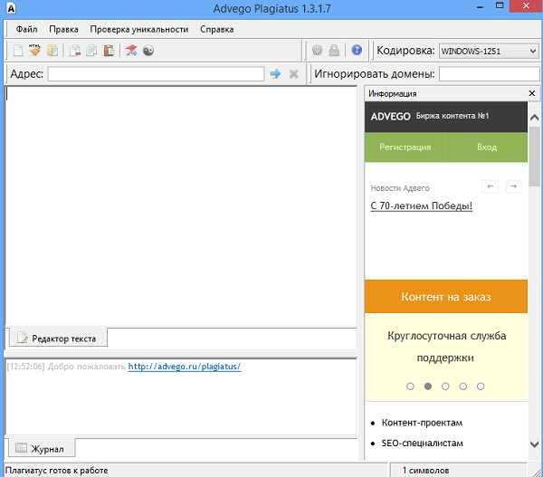This screenshot has width=543, height=477.
Task: Open the Проверка уникальности menu
Action: [139, 30]
